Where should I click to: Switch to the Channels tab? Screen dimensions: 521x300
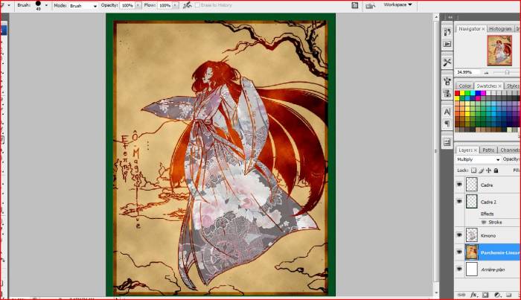pyautogui.click(x=510, y=150)
